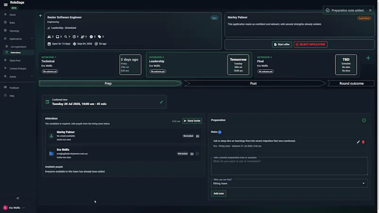The image size is (379, 213).
Task: Open the Preparation history clock icon
Action: coord(364,120)
